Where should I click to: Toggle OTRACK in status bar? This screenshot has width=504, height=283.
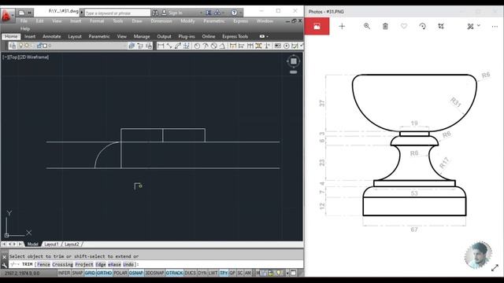(174, 273)
